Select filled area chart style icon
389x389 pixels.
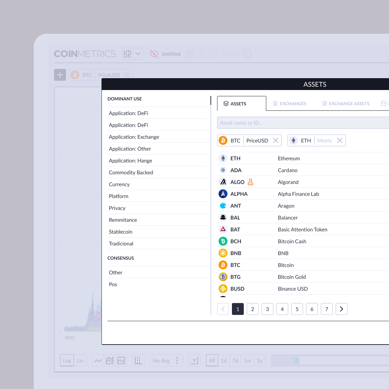(121, 360)
